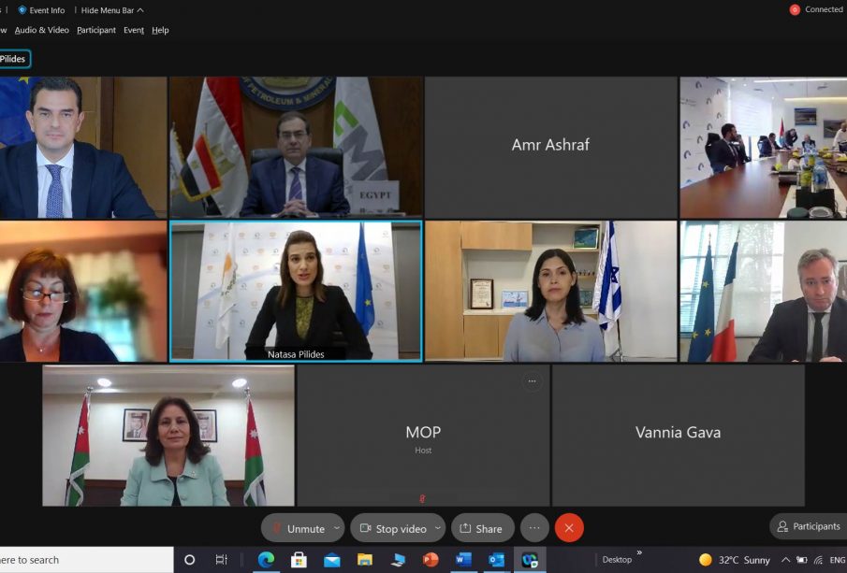Open Microsoft Edge from taskbar
The width and height of the screenshot is (847, 573).
click(266, 560)
